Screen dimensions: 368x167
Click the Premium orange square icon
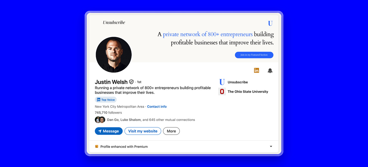coord(97,146)
